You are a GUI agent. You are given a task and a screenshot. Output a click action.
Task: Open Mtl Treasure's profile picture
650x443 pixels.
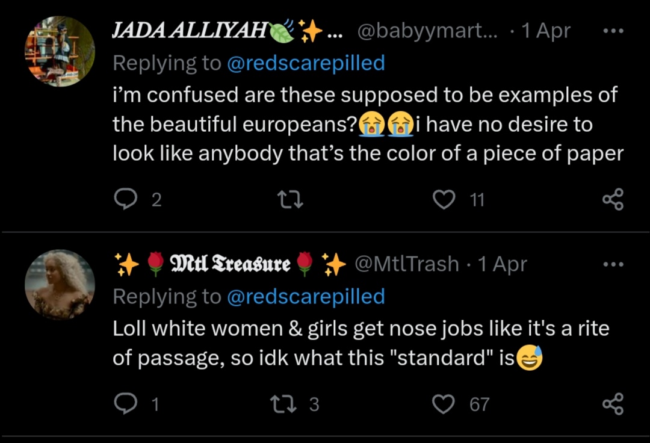click(x=60, y=284)
